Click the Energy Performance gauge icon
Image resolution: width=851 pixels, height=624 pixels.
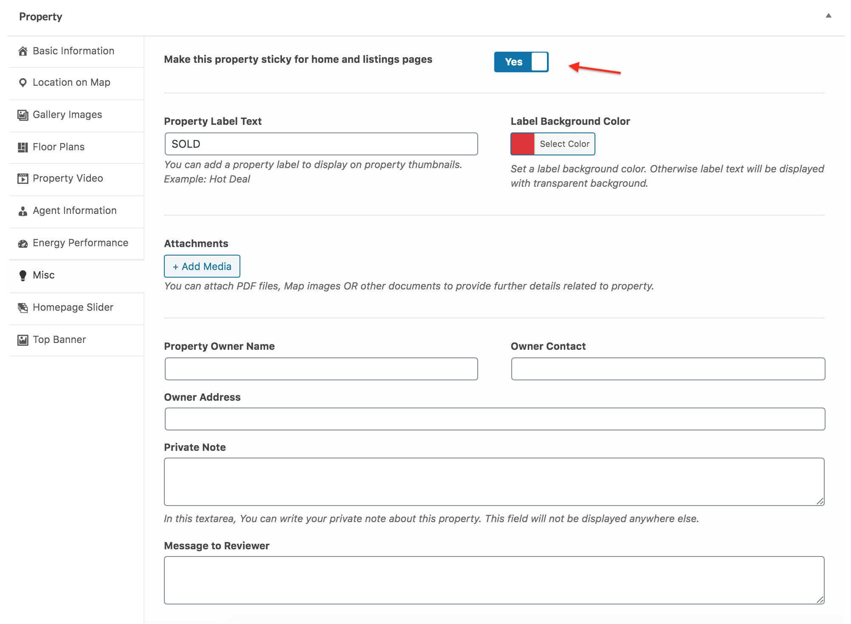pos(23,243)
